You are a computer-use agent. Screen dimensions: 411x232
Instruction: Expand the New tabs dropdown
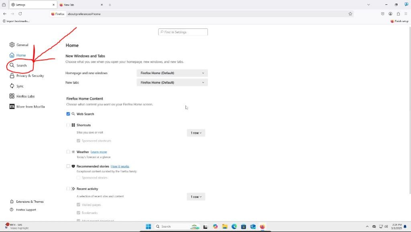(172, 83)
